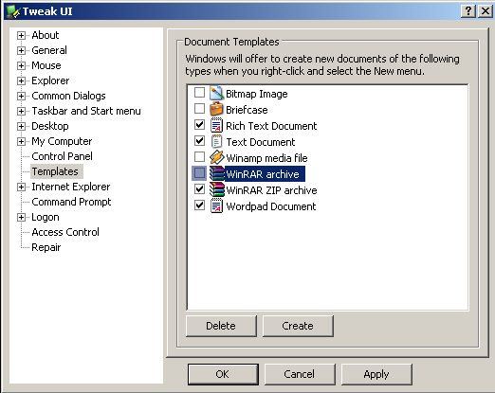Uncheck the WinRAR ZIP archive checkbox
The width and height of the screenshot is (495, 393).
[x=199, y=189]
